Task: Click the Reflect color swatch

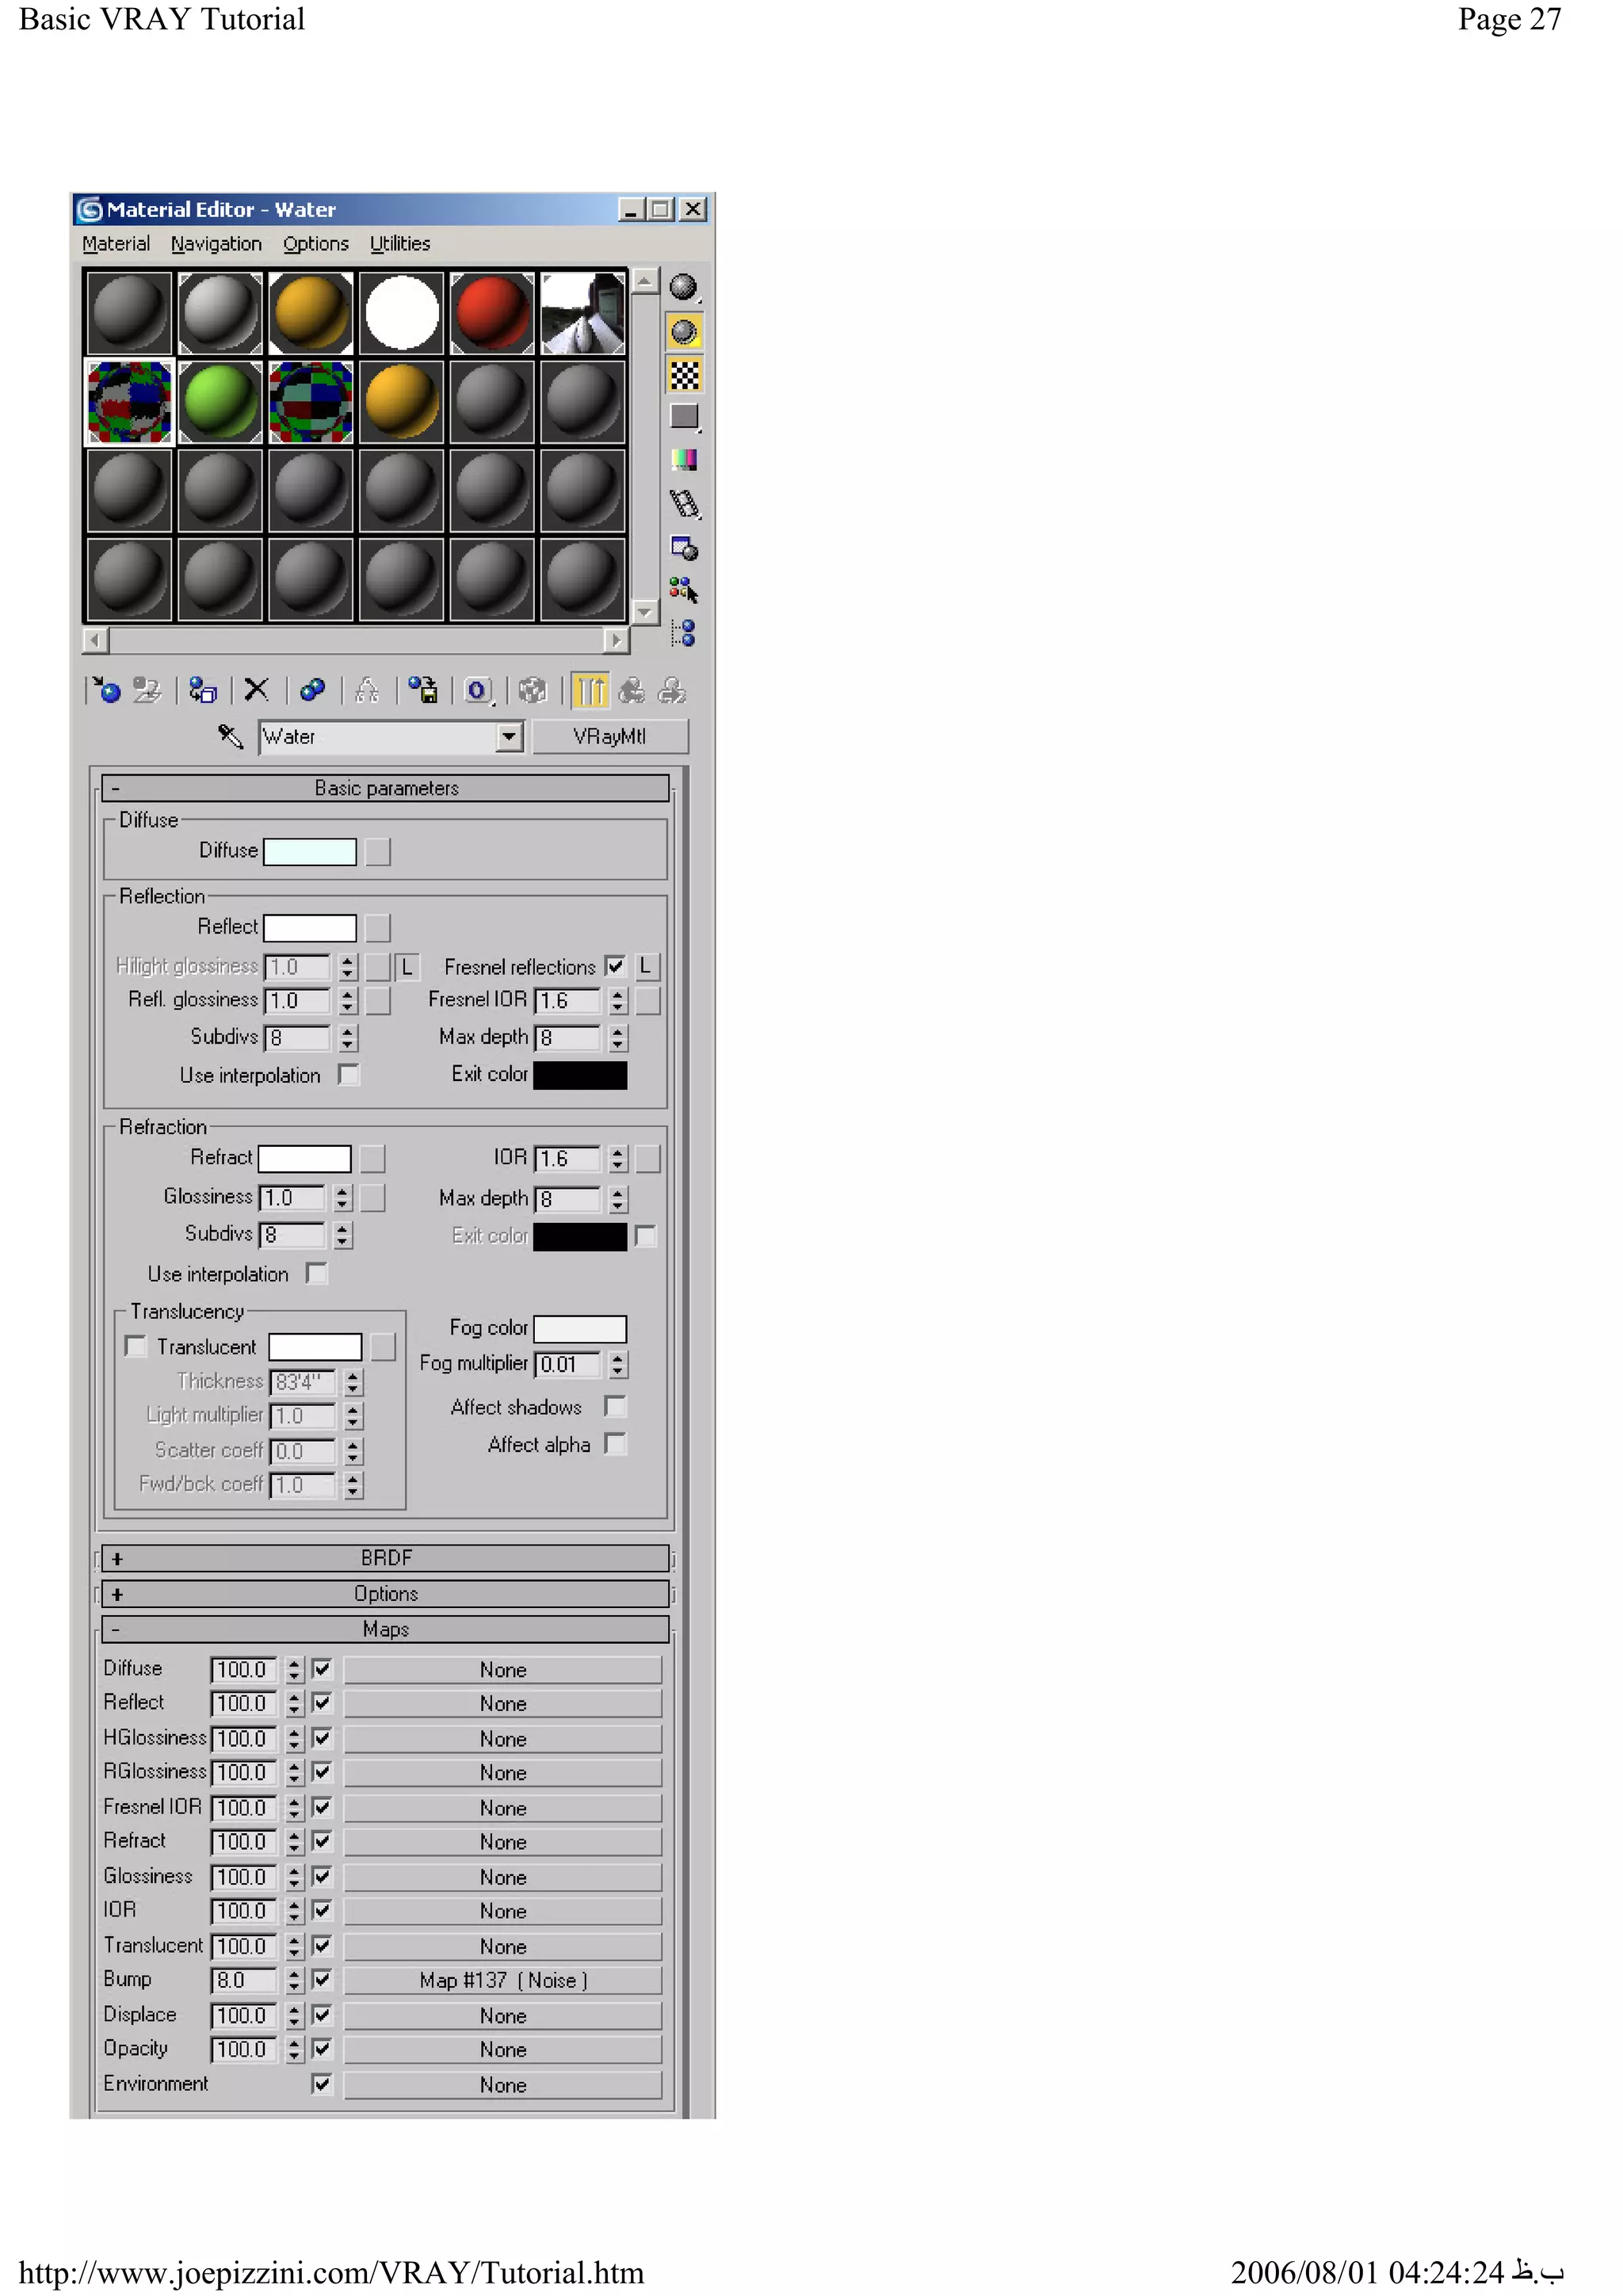Action: click(x=310, y=929)
